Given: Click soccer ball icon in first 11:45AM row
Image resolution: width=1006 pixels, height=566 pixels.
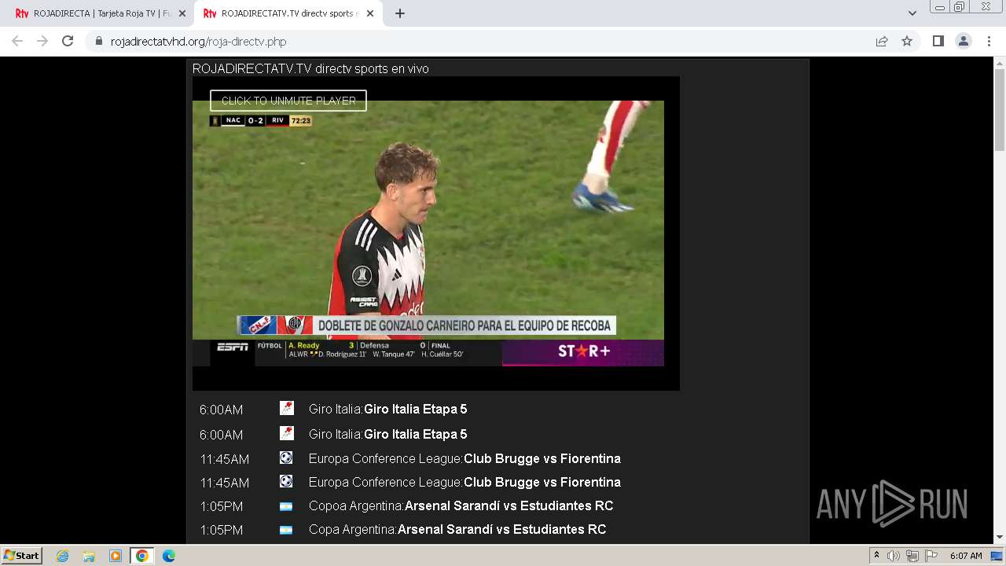Looking at the screenshot, I should [286, 458].
